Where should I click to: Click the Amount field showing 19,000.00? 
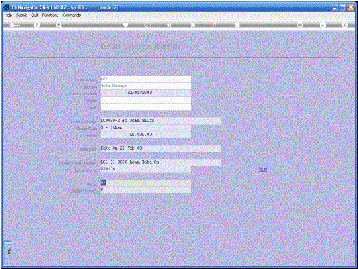click(146, 134)
